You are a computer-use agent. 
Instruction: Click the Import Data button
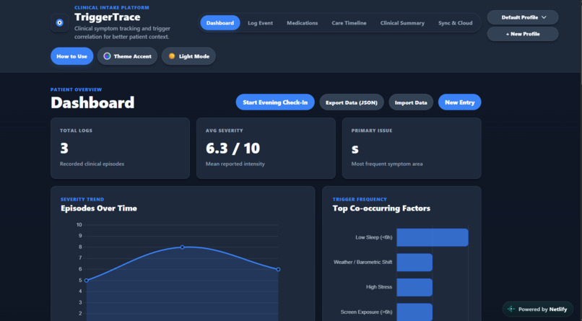[411, 102]
